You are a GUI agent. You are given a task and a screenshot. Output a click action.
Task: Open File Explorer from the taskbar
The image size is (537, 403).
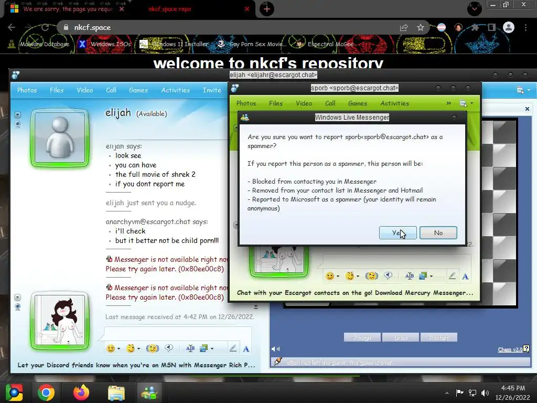116,393
